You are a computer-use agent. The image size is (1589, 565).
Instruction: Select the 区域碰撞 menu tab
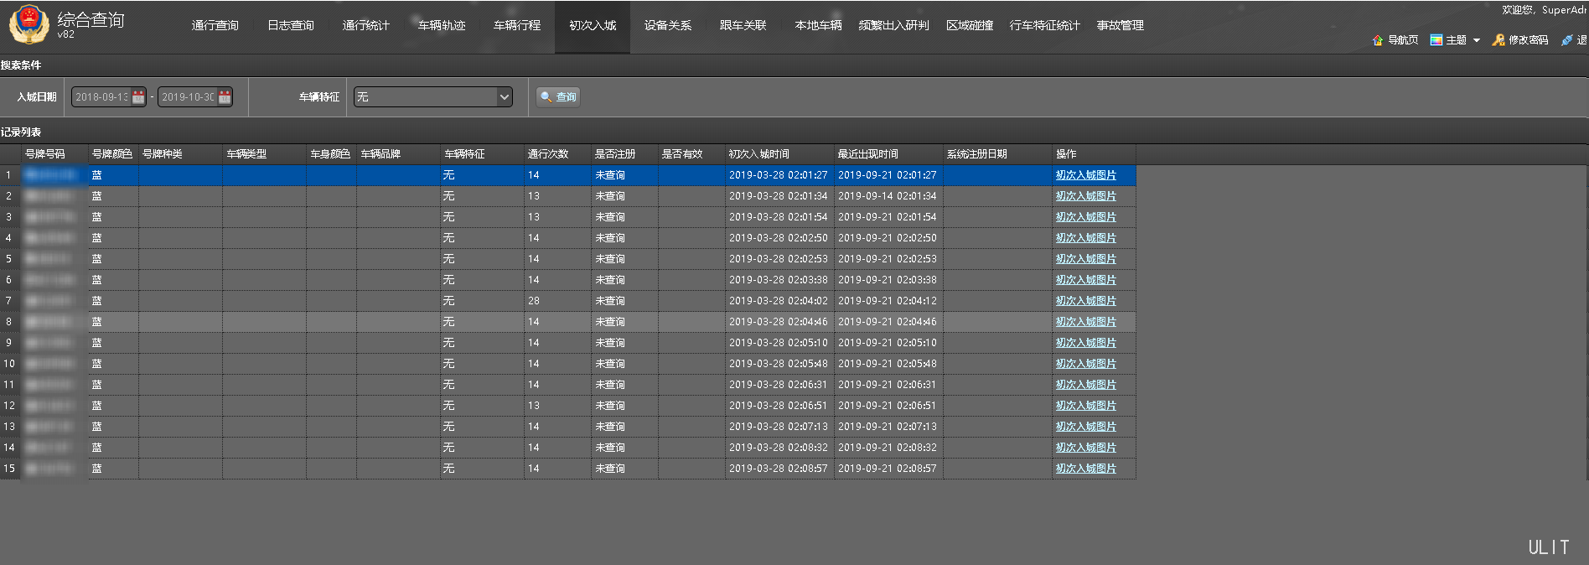pos(970,26)
